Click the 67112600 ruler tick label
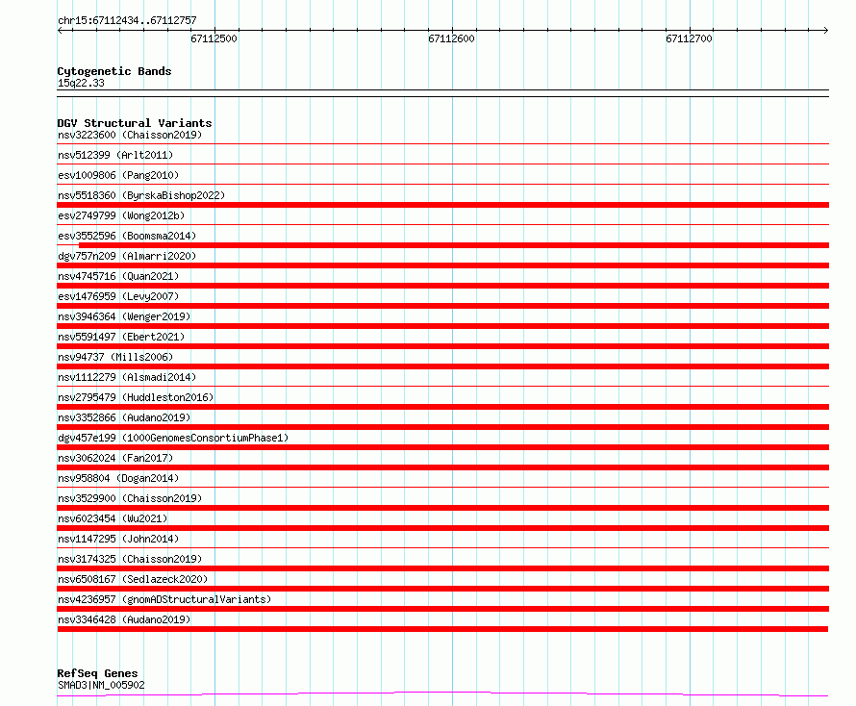Screen dimensions: 856x706 pyautogui.click(x=451, y=38)
